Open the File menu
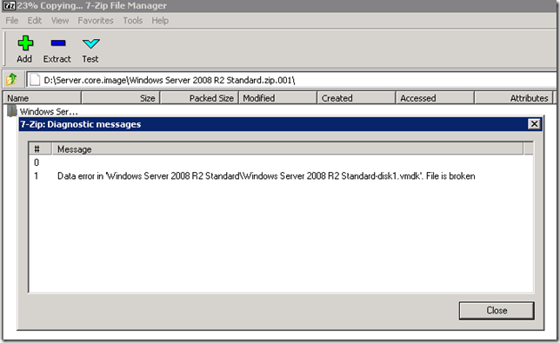Viewport: 560px width, 343px height. 12,20
